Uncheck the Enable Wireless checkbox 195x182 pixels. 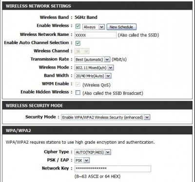pos(78,26)
